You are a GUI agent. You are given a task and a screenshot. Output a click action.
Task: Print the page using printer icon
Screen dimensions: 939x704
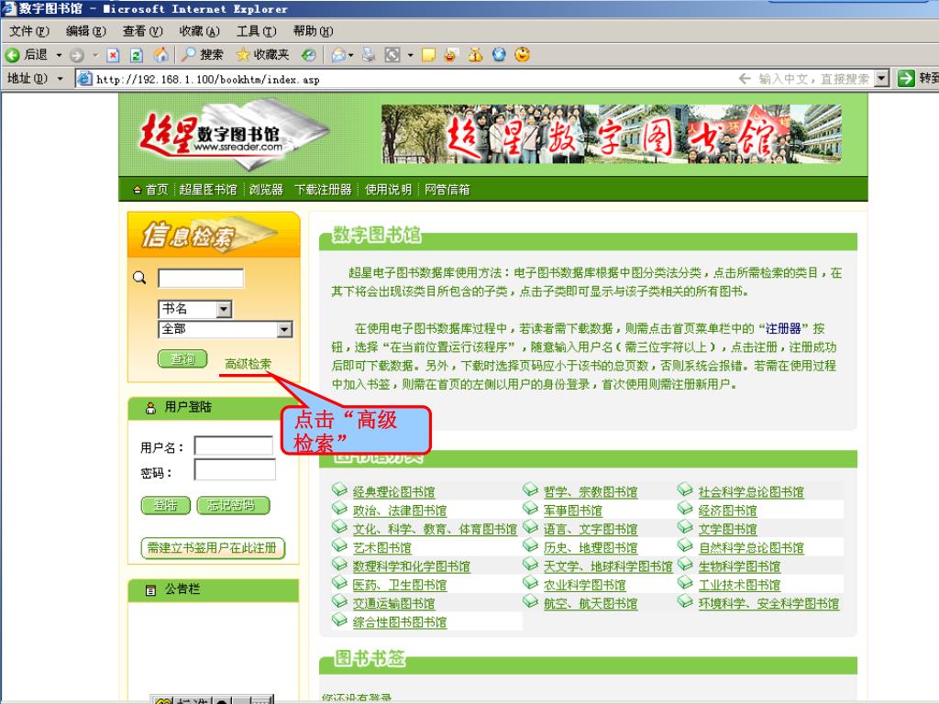tap(369, 55)
